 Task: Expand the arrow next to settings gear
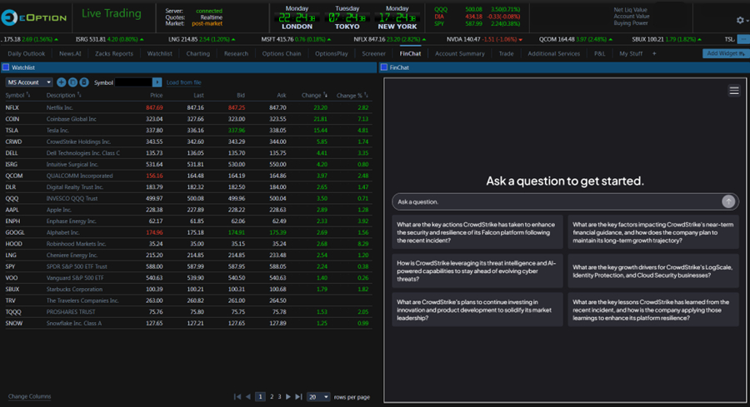[x=747, y=21]
